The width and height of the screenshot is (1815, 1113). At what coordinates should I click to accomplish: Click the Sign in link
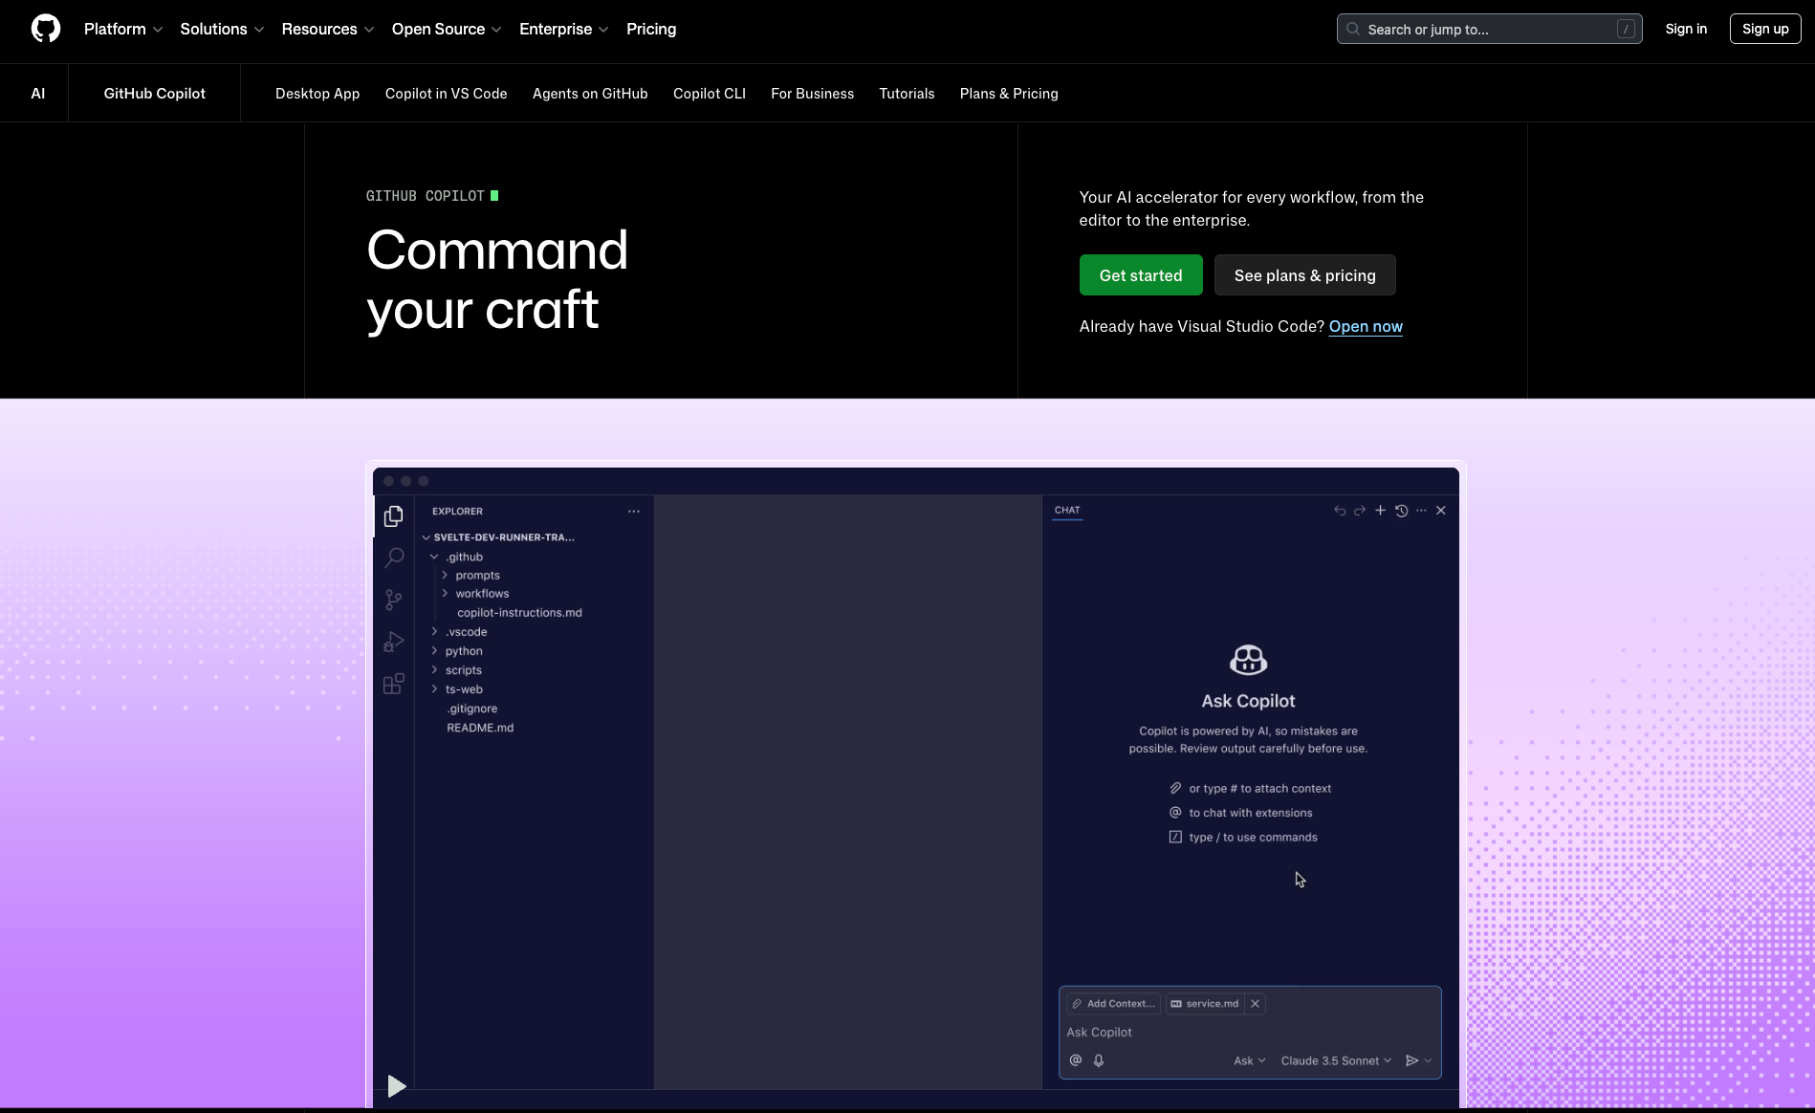point(1686,29)
